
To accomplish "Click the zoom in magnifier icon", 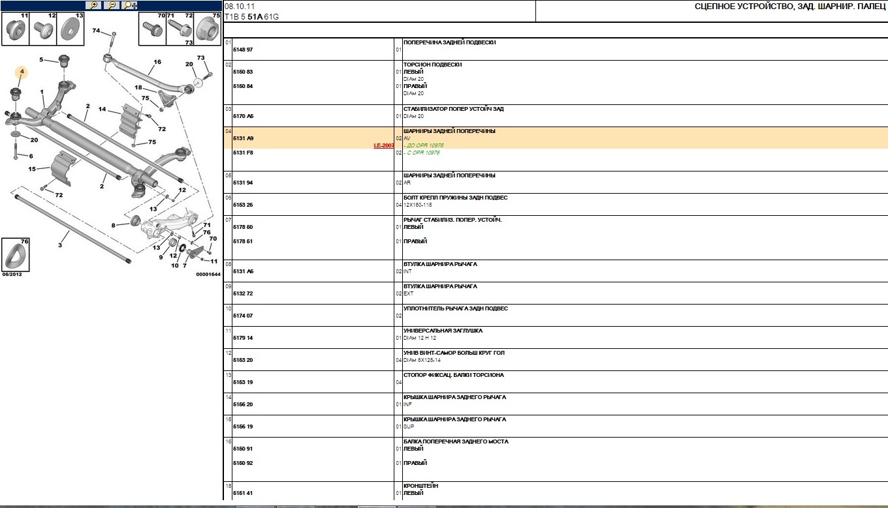I will click(94, 5).
